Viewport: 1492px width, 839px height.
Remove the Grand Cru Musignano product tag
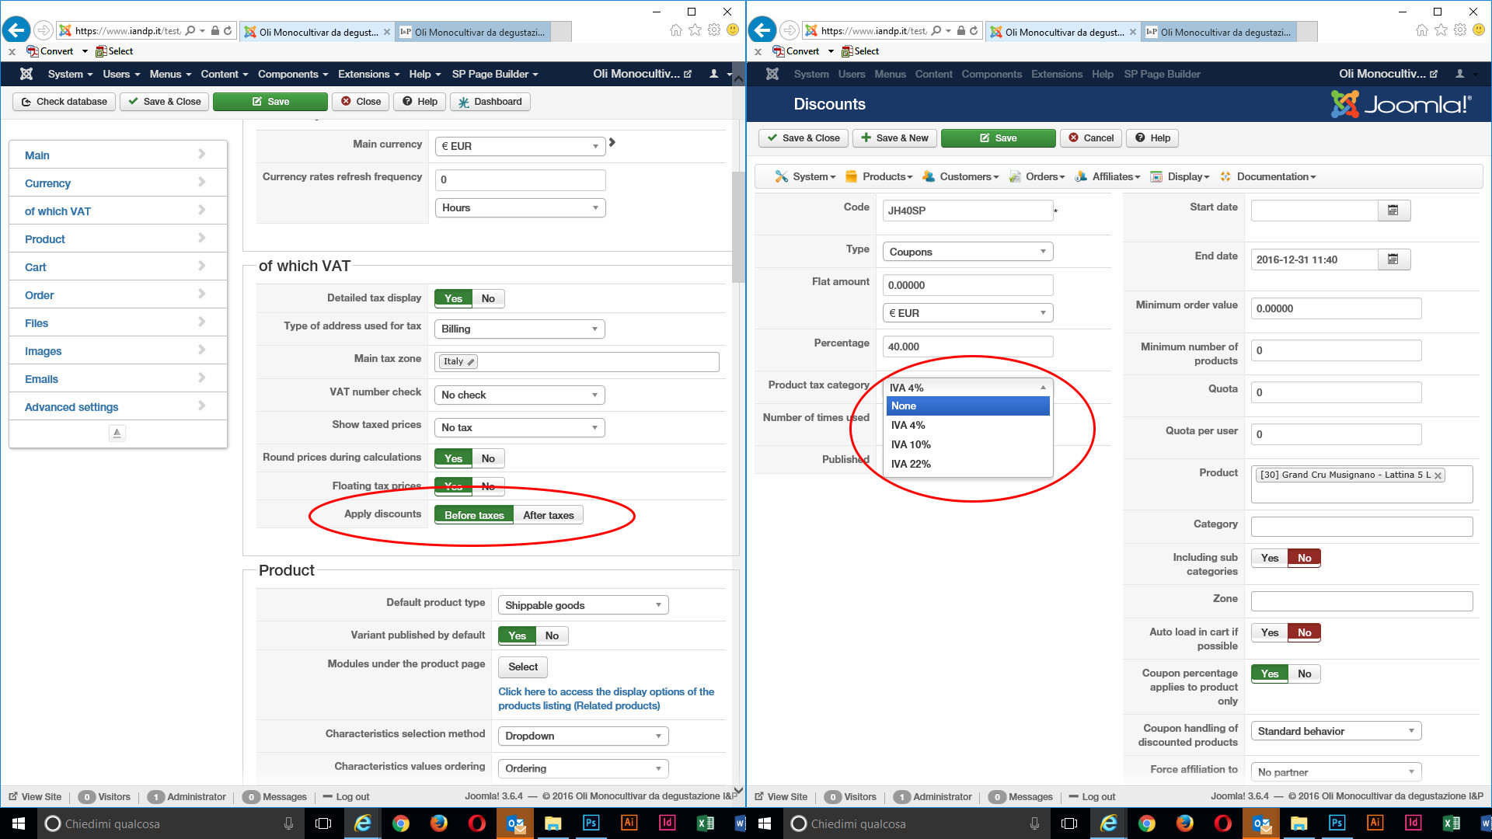(x=1438, y=475)
